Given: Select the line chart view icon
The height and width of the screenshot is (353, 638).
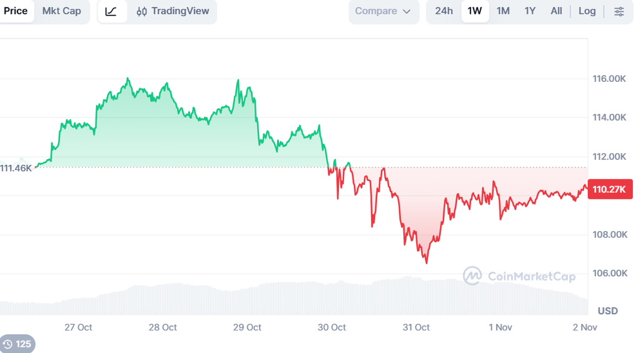Looking at the screenshot, I should tap(111, 11).
